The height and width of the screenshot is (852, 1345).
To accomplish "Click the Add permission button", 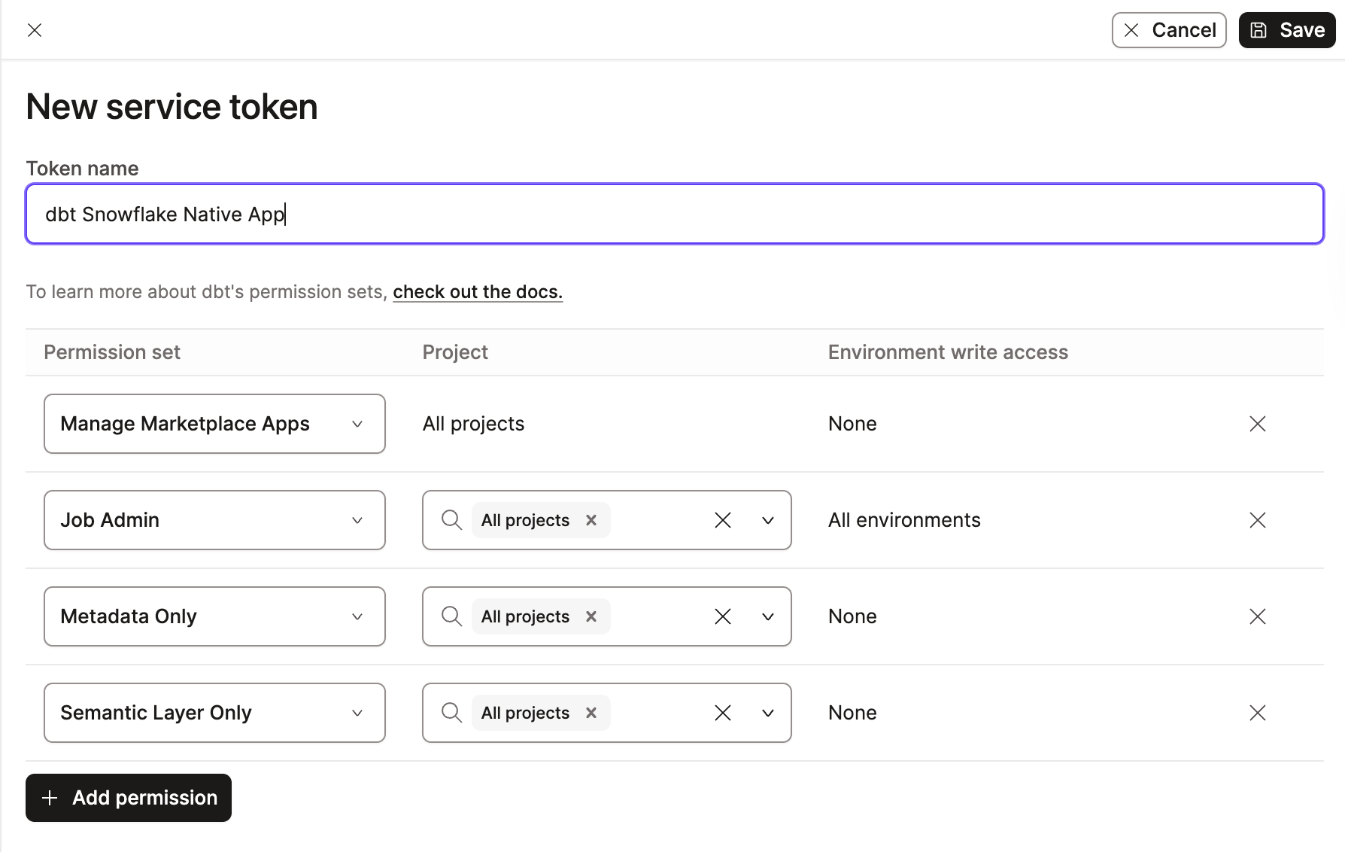I will [x=128, y=798].
